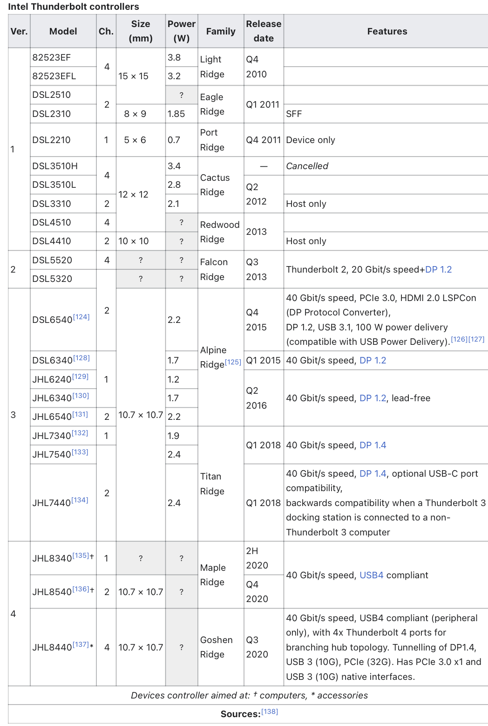Click the 'Q3 2013' release date cell
This screenshot has width=488, height=726.
pos(264,269)
